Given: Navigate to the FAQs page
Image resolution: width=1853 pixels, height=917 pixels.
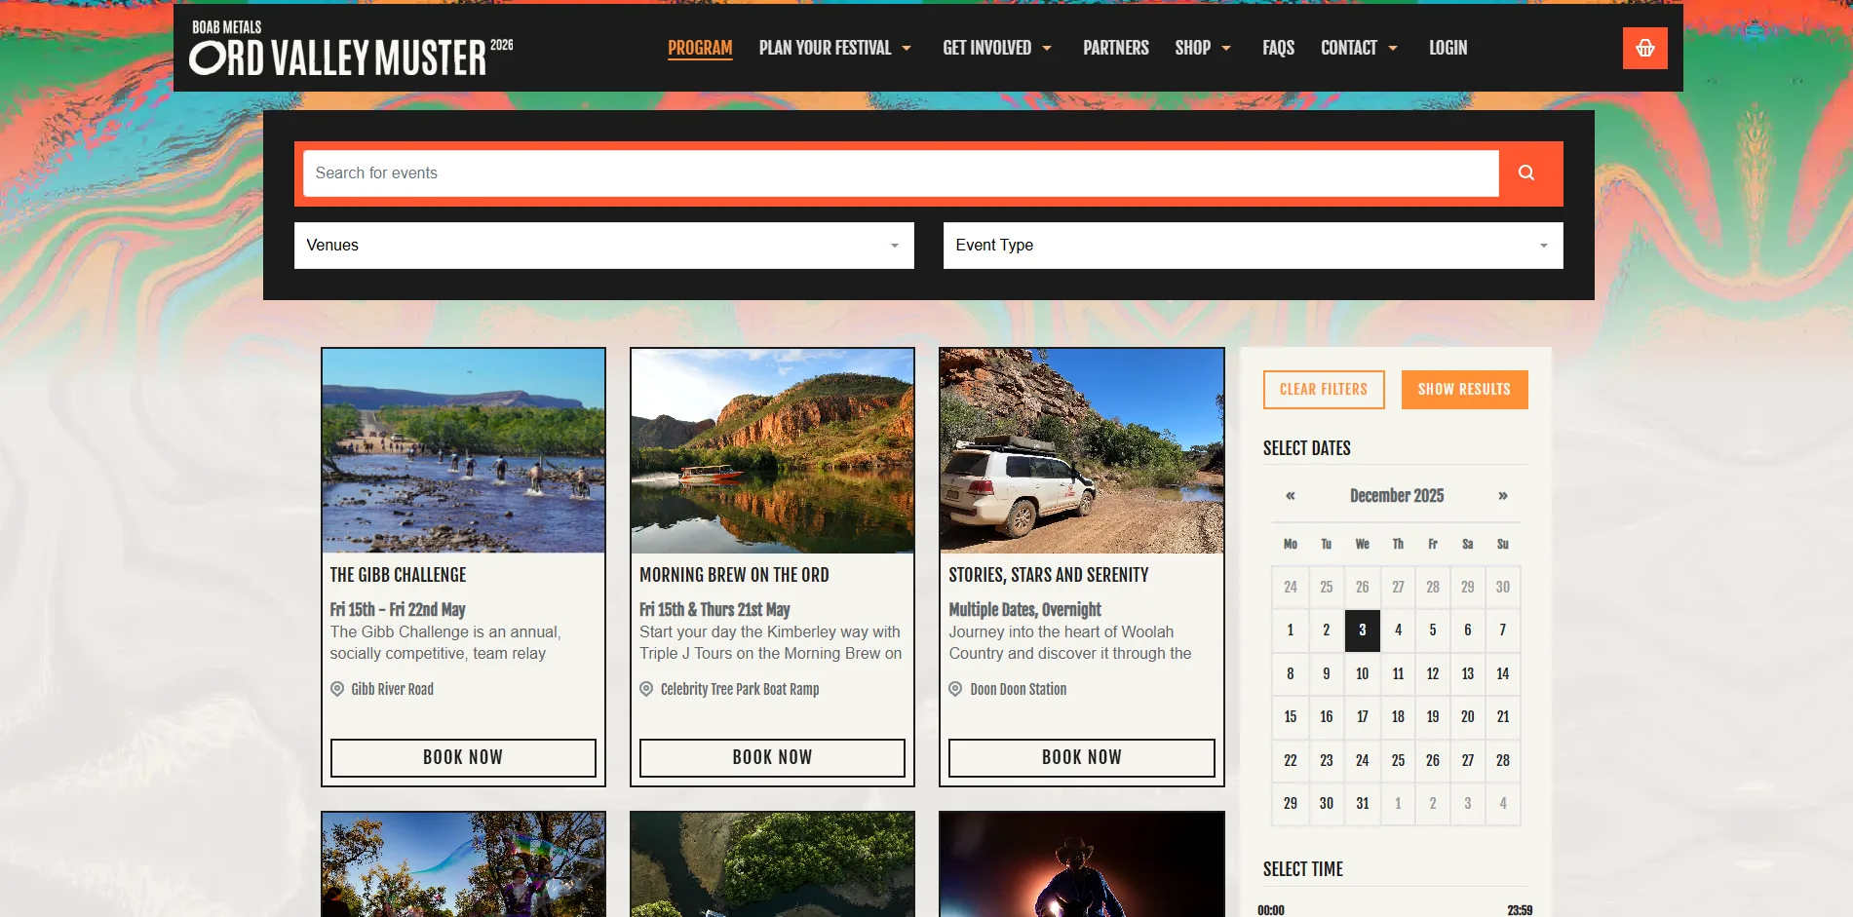Looking at the screenshot, I should [1278, 48].
